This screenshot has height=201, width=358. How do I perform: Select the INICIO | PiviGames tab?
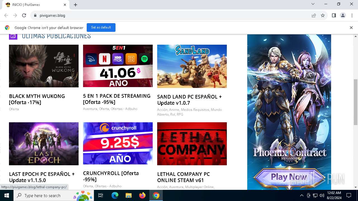point(36,5)
